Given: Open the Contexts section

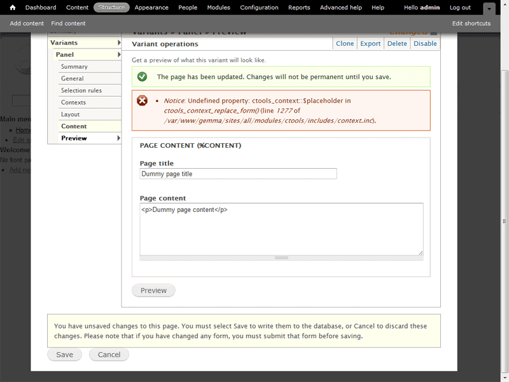Looking at the screenshot, I should click(73, 103).
